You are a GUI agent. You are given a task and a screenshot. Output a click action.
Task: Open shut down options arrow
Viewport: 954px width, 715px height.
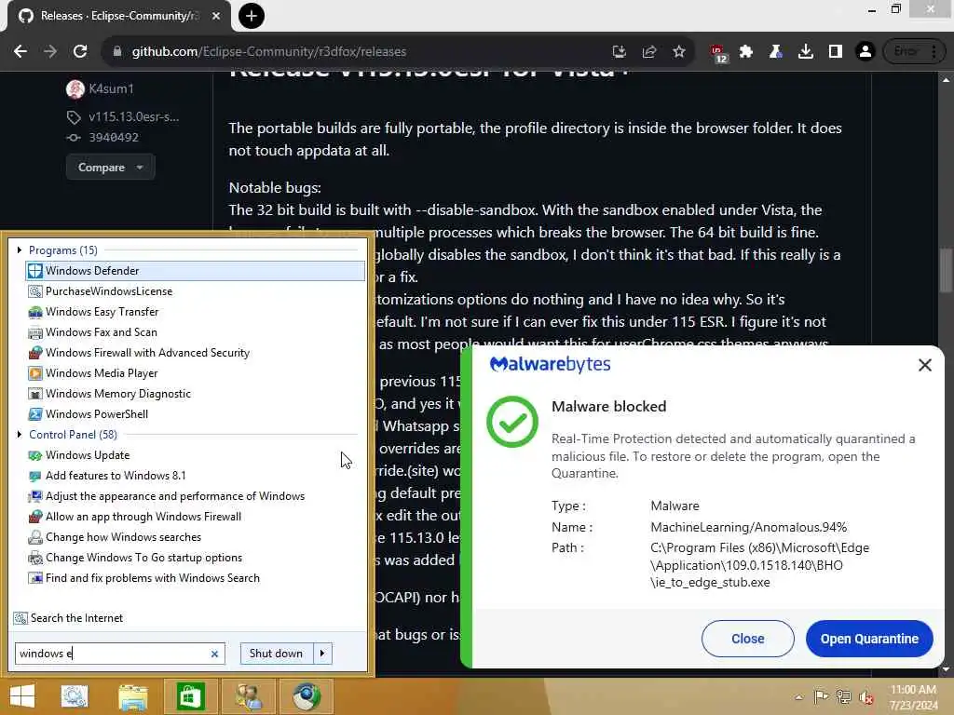(x=322, y=654)
